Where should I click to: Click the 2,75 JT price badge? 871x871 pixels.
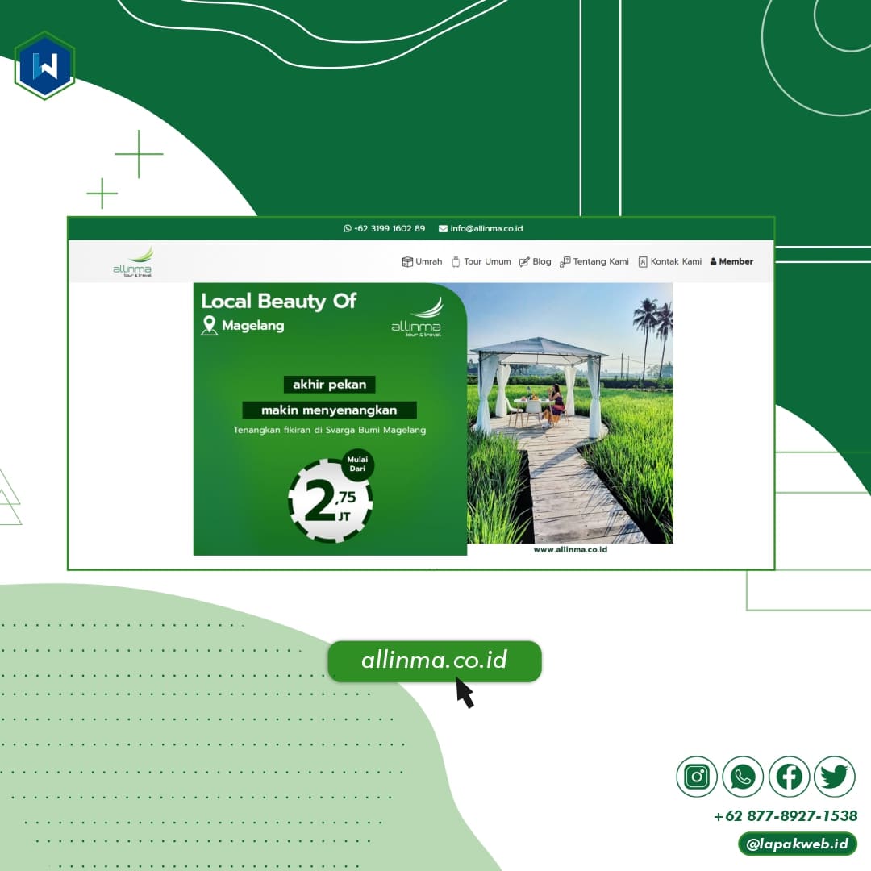tap(331, 500)
